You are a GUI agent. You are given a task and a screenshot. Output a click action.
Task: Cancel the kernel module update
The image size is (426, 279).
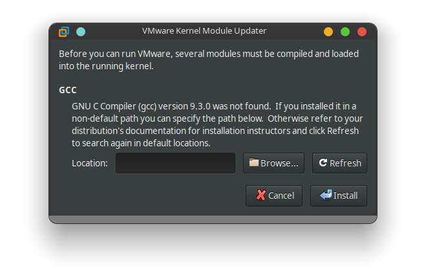click(274, 195)
